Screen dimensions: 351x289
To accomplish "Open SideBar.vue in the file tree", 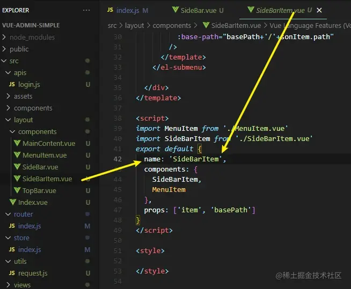I will (40, 167).
